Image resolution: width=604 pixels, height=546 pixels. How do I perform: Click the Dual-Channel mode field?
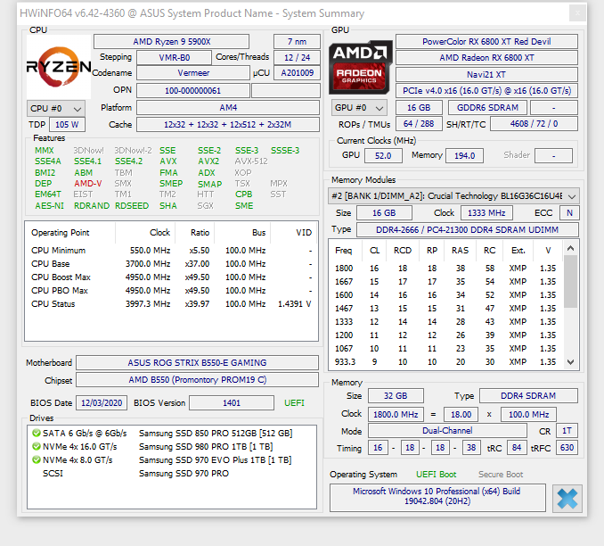[447, 431]
